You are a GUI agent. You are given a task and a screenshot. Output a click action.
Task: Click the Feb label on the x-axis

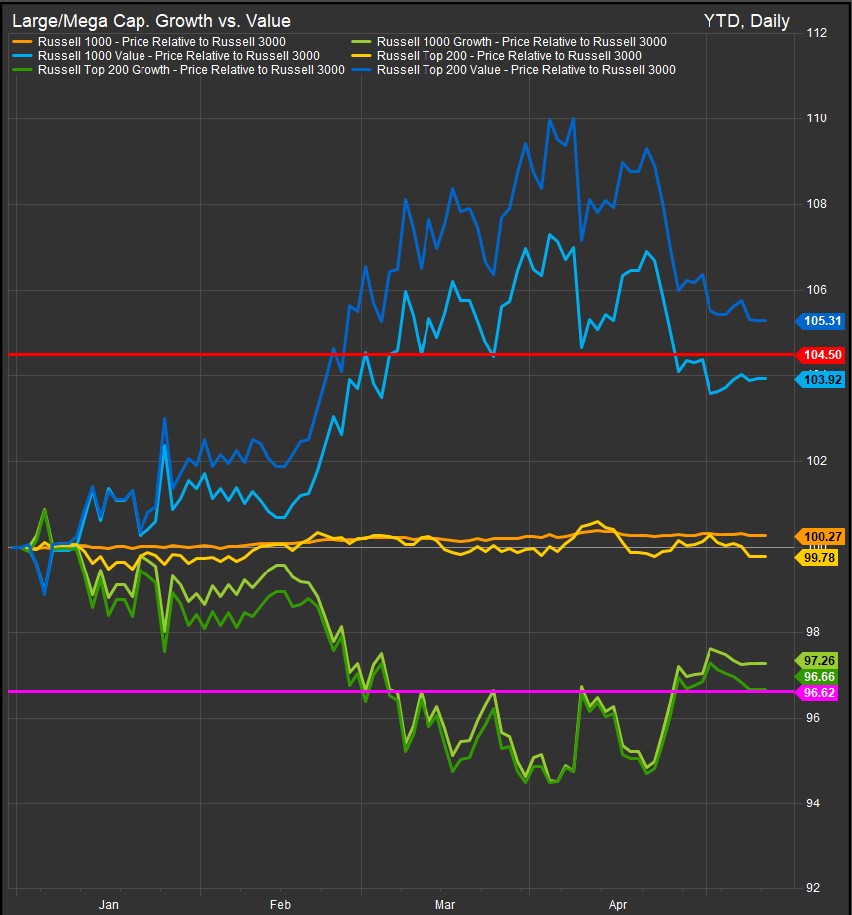click(x=280, y=905)
